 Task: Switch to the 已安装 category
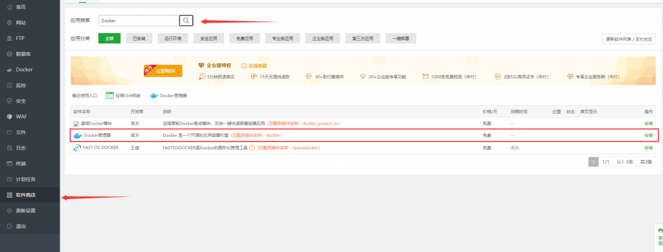pyautogui.click(x=139, y=38)
